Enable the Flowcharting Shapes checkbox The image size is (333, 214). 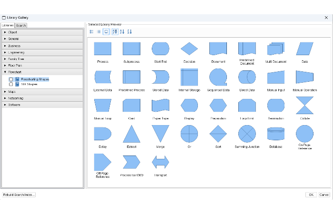pyautogui.click(x=11, y=79)
